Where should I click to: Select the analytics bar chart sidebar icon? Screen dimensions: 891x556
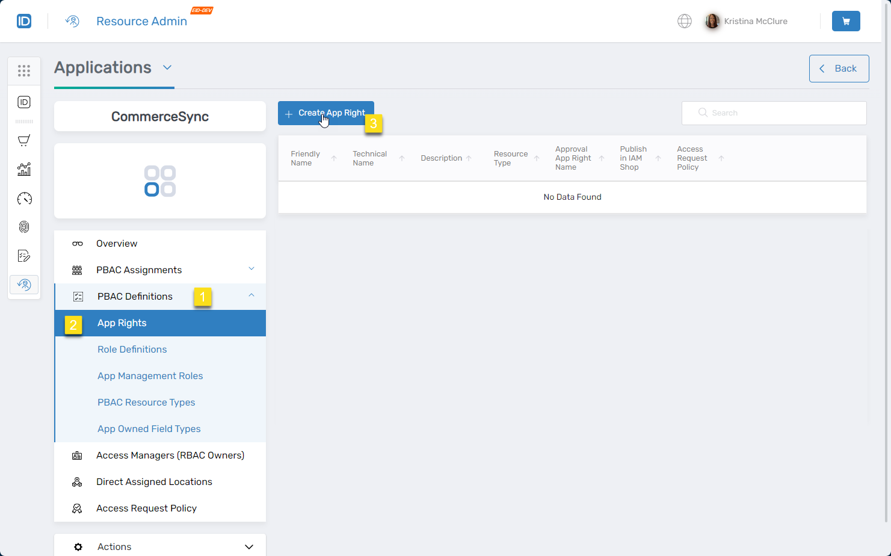24,169
